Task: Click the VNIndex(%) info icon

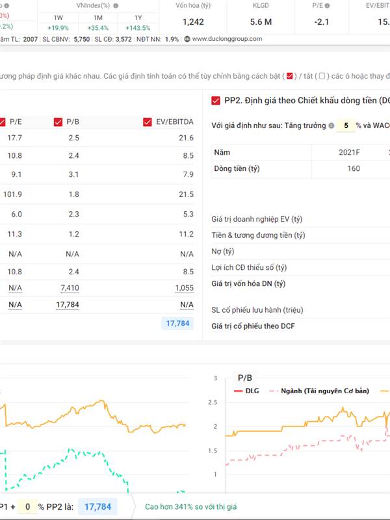Action: (x=116, y=5)
